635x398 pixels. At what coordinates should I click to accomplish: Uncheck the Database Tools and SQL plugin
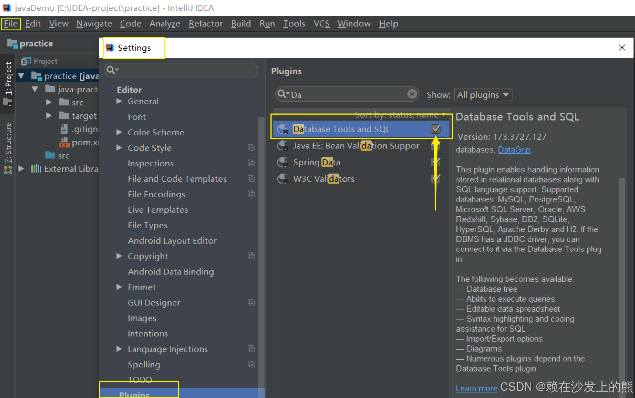[x=436, y=129]
